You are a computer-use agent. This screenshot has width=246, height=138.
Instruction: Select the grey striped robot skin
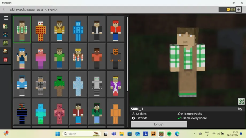click(97, 84)
